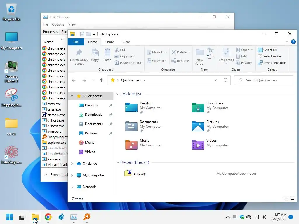
Task: Select the Desktop folder tile
Action: click(x=143, y=108)
